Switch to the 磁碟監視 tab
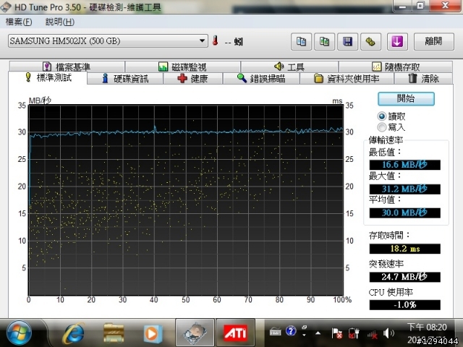 coord(182,67)
